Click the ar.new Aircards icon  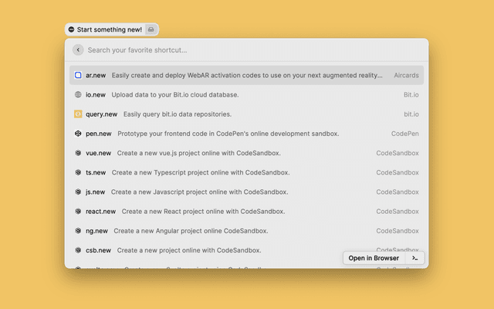point(78,75)
